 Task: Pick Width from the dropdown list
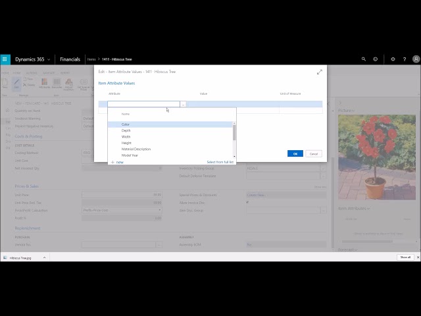pos(126,137)
